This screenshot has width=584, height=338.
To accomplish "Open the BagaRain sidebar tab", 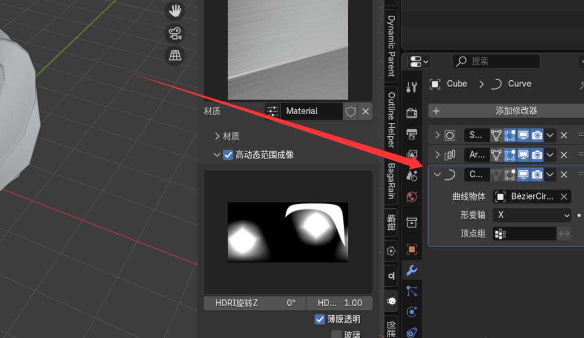I will [x=391, y=181].
